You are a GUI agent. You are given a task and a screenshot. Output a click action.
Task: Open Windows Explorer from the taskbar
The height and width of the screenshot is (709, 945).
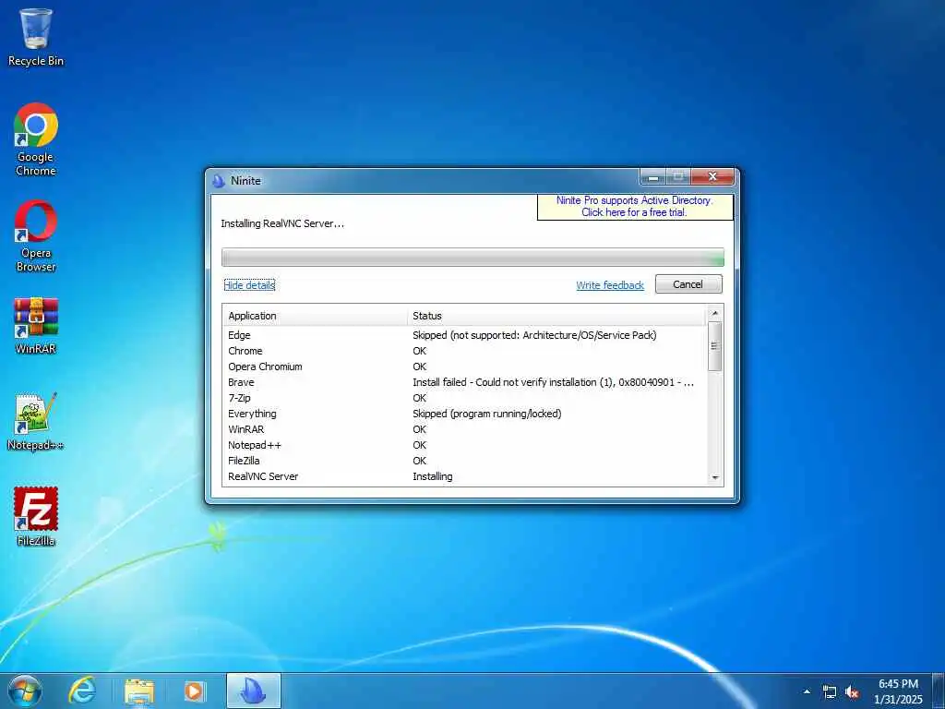click(x=139, y=691)
